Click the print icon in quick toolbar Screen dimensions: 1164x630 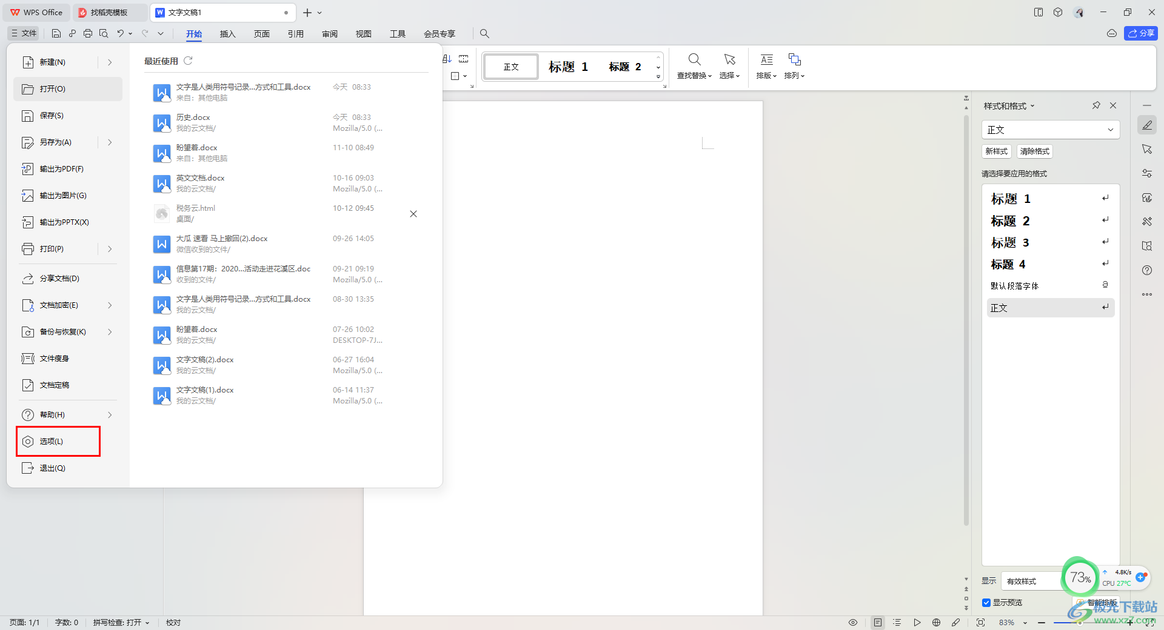(88, 33)
